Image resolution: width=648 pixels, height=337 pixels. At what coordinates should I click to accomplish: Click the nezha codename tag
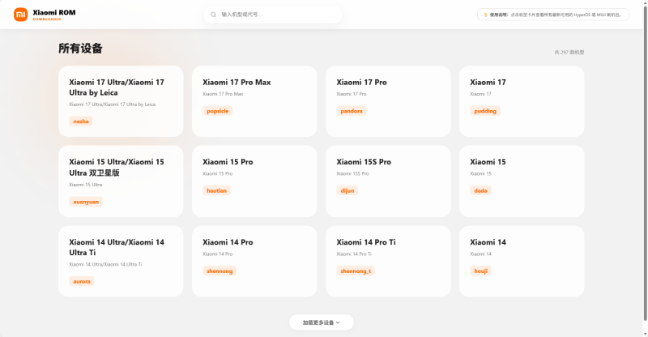[81, 122]
